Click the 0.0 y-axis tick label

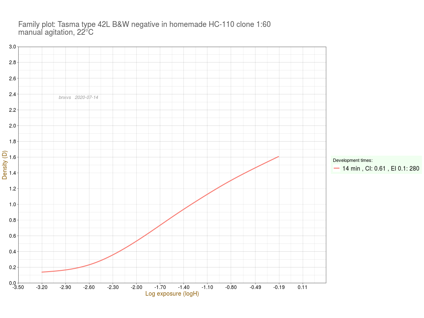(x=12, y=283)
